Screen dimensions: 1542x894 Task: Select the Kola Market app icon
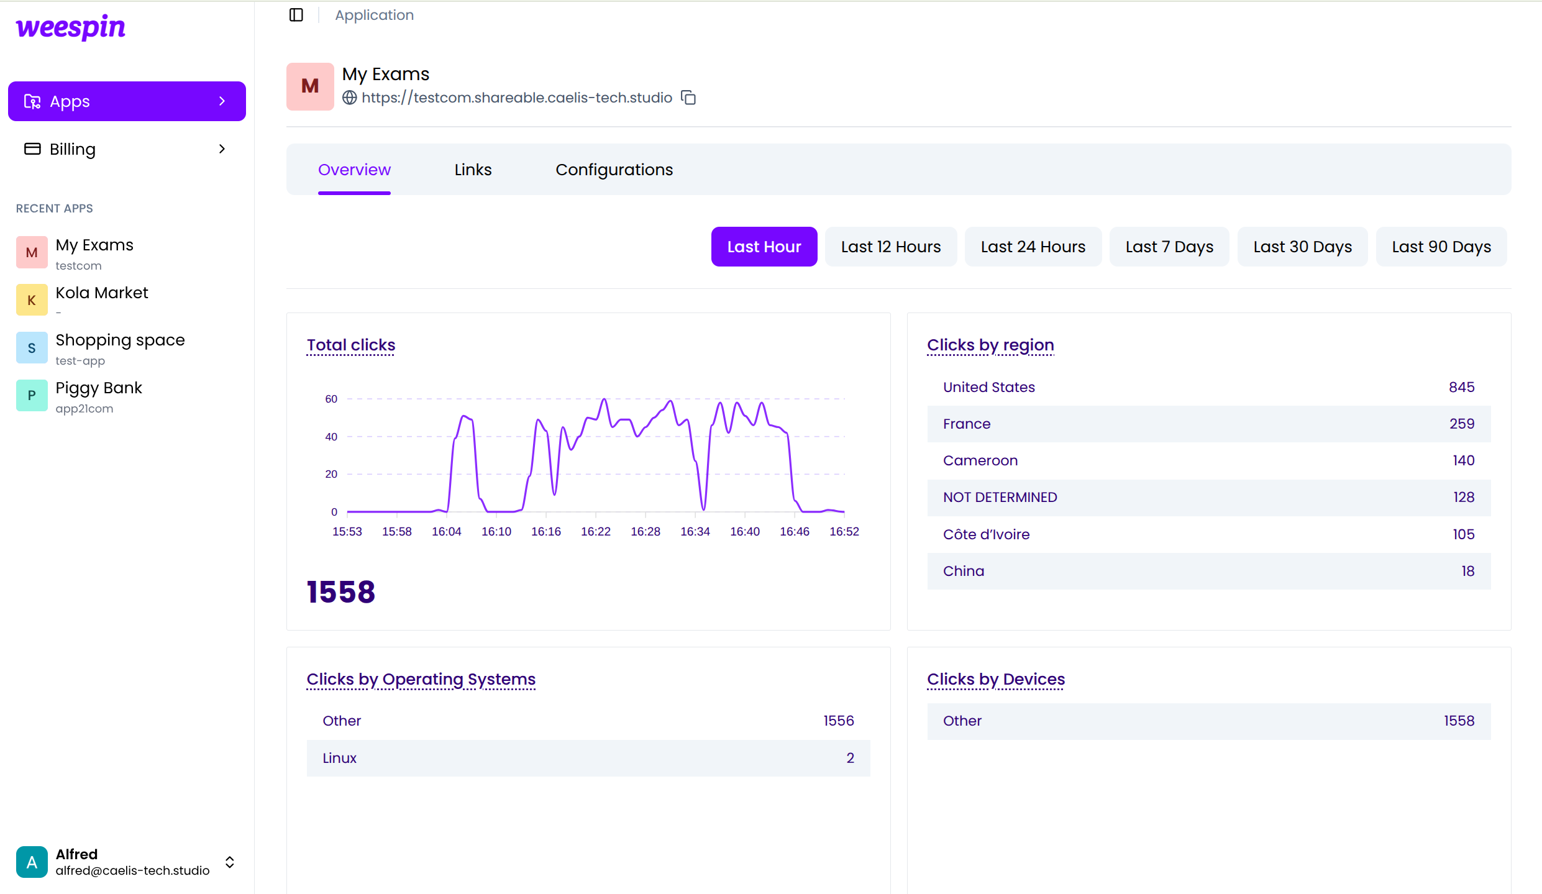[31, 299]
